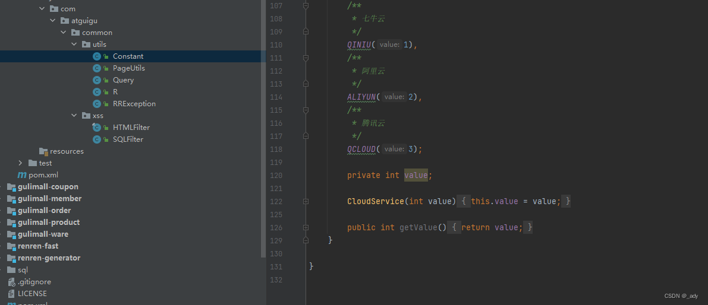Image resolution: width=708 pixels, height=305 pixels.
Task: Click the gulimall-product module icon
Action: tap(11, 222)
